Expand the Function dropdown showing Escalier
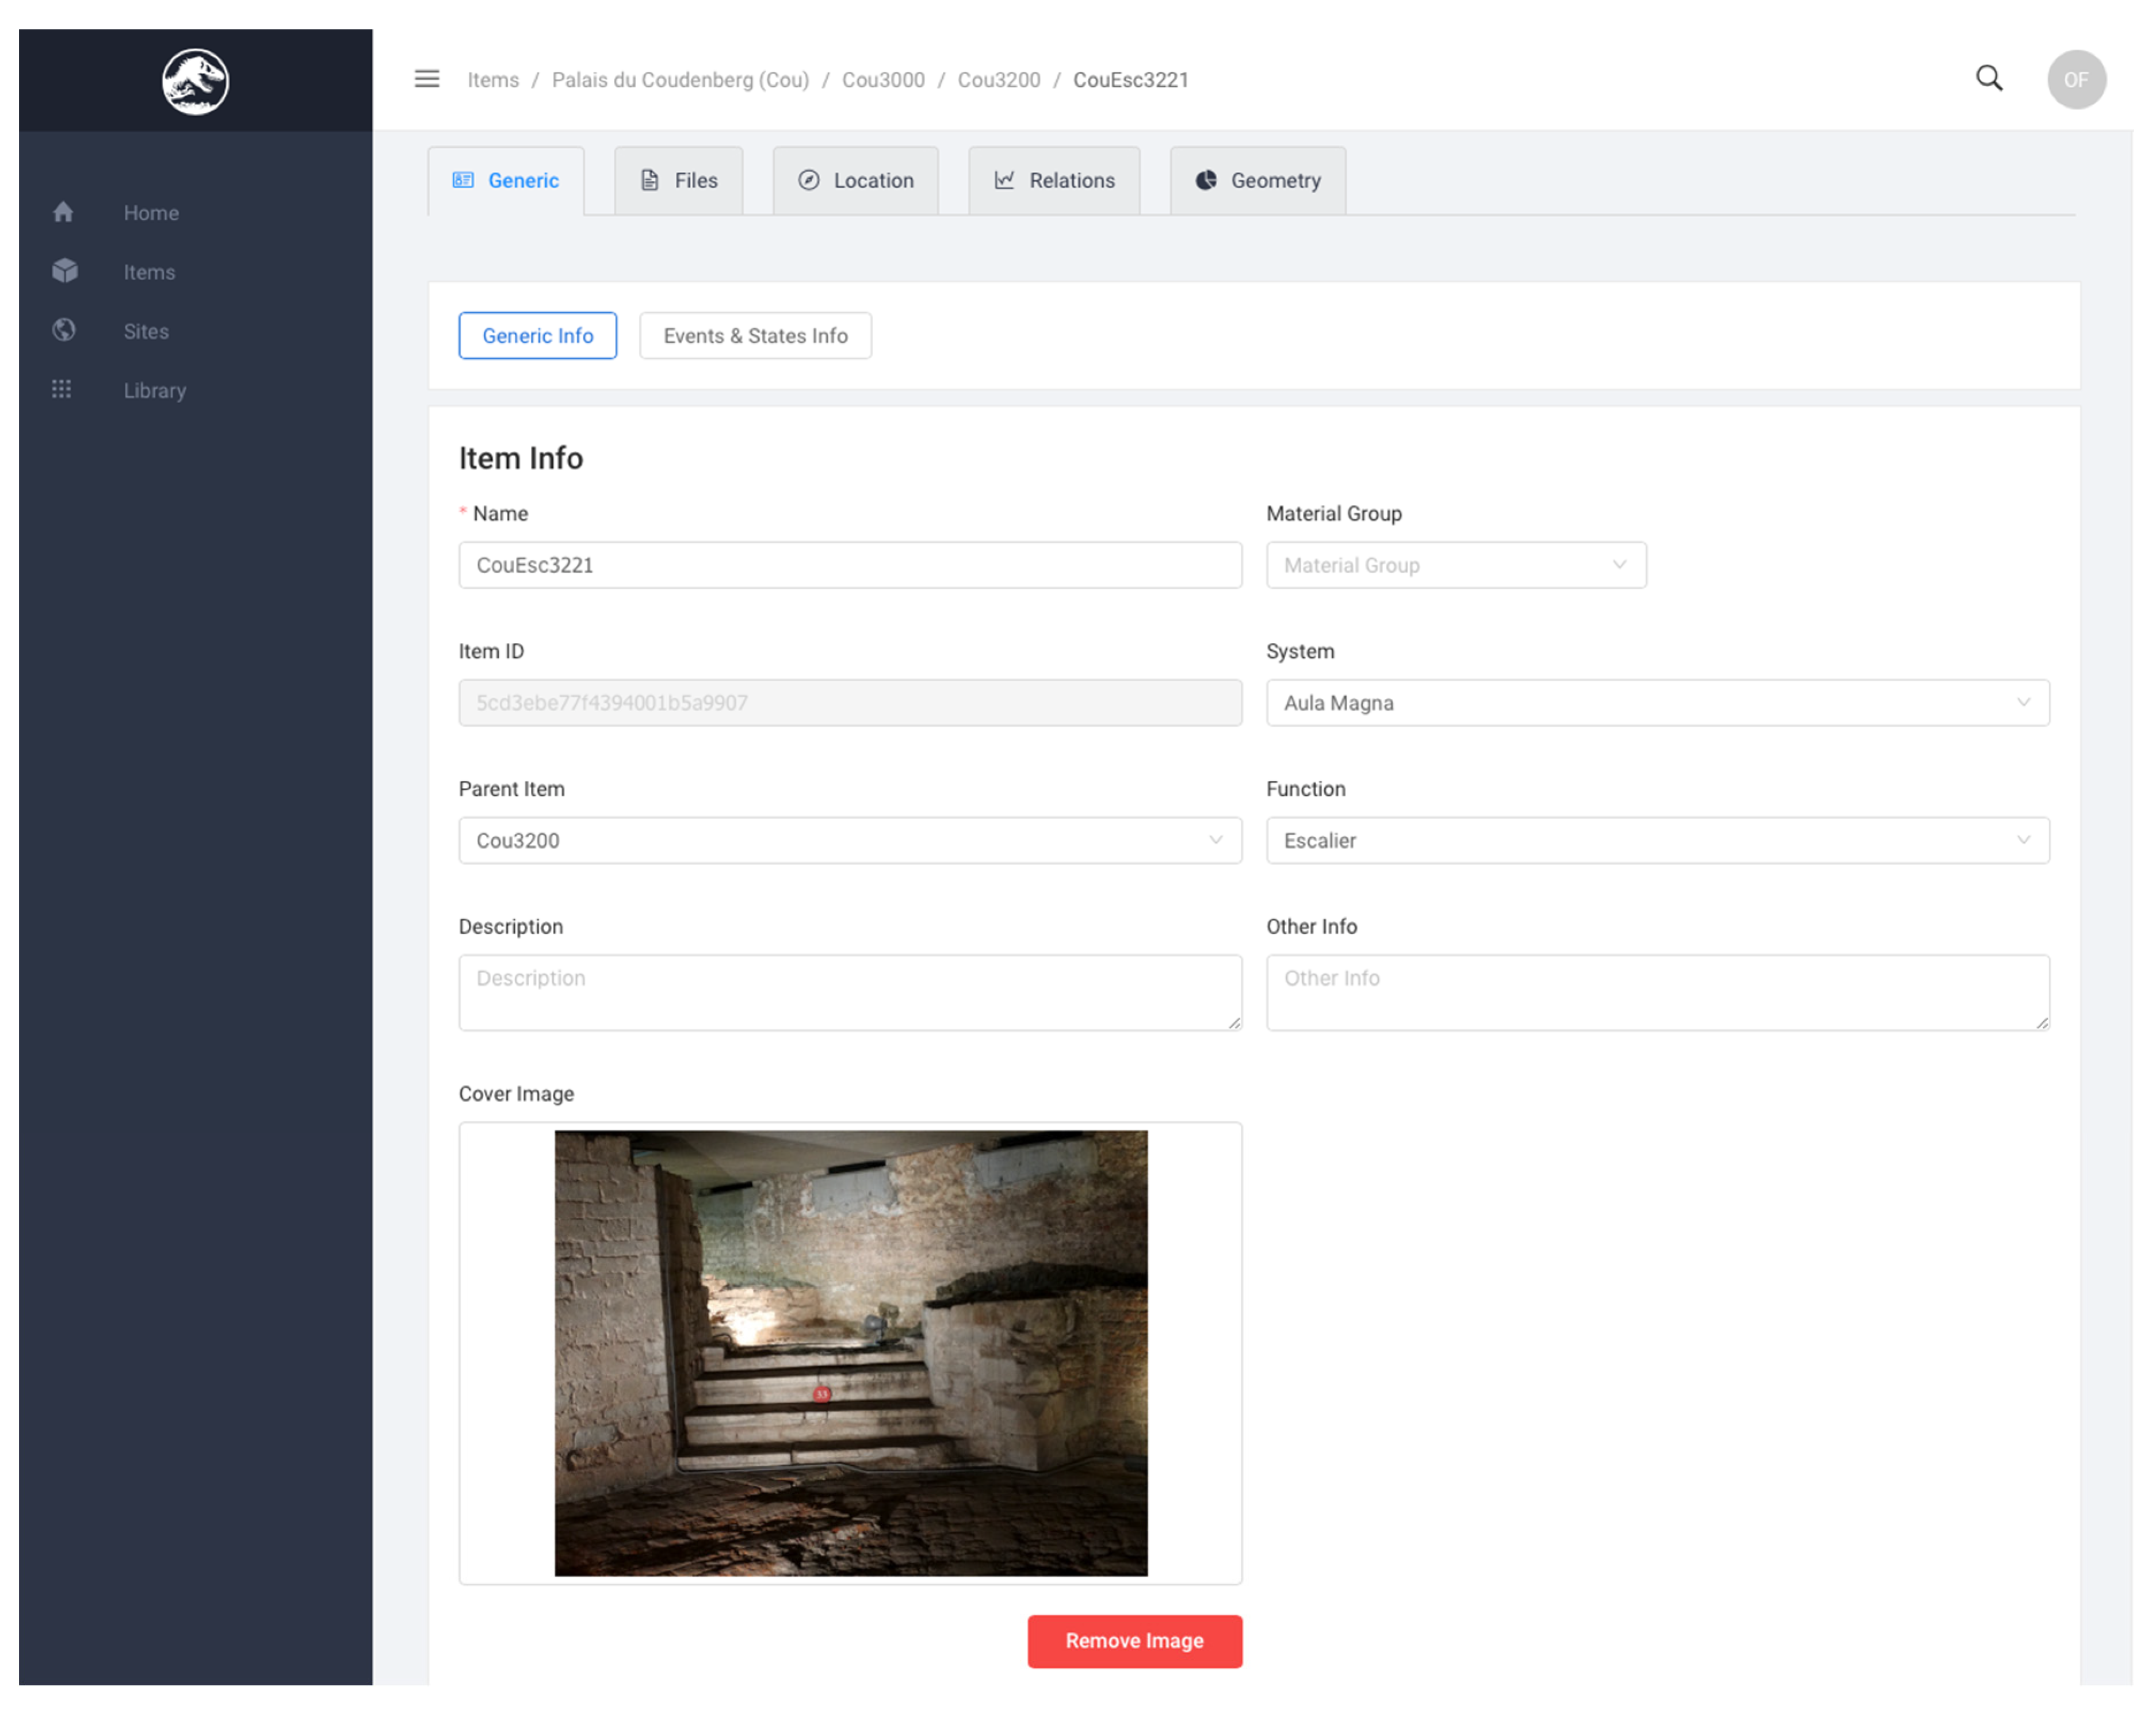The width and height of the screenshot is (2156, 1713). (1657, 841)
